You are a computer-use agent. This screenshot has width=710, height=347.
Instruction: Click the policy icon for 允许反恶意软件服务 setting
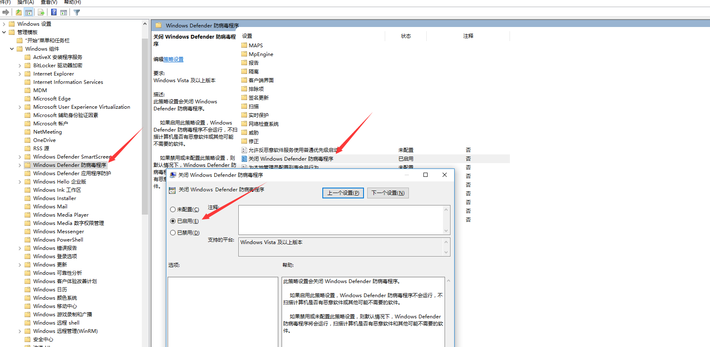(x=245, y=150)
